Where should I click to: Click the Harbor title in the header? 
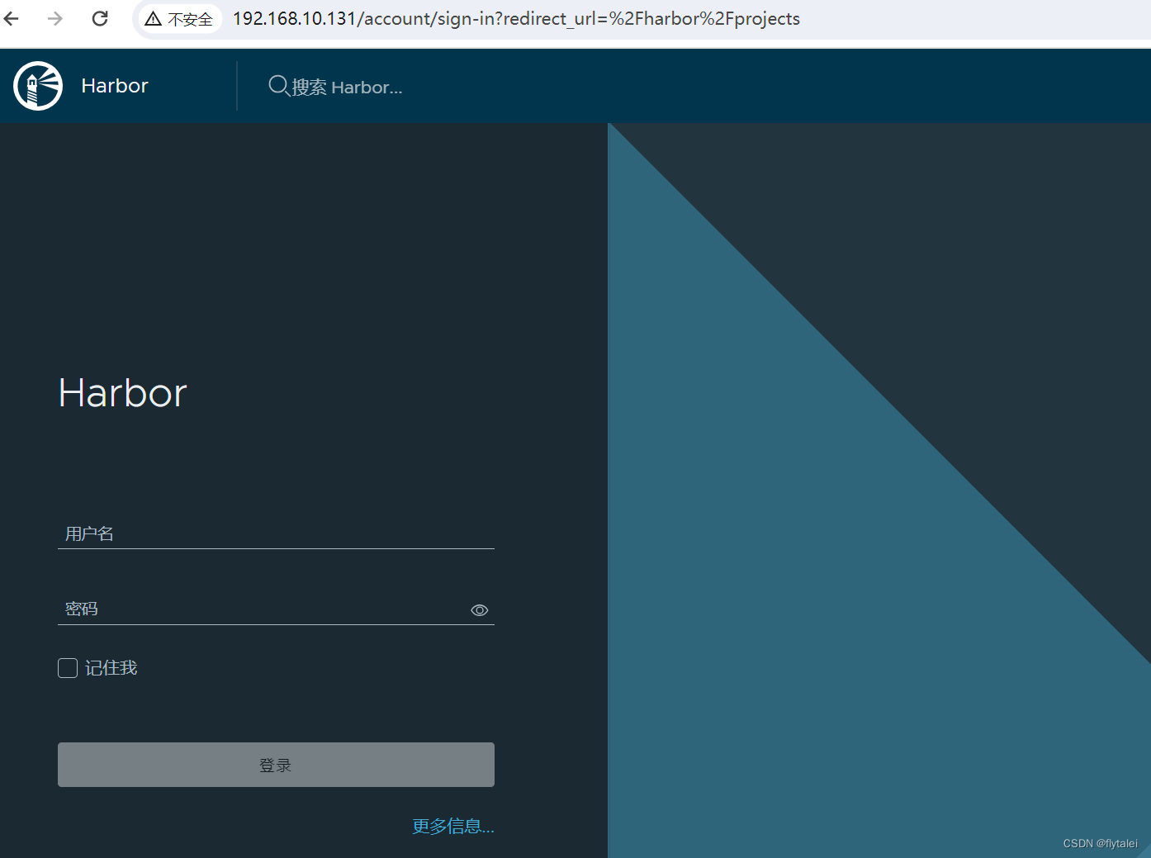point(115,86)
